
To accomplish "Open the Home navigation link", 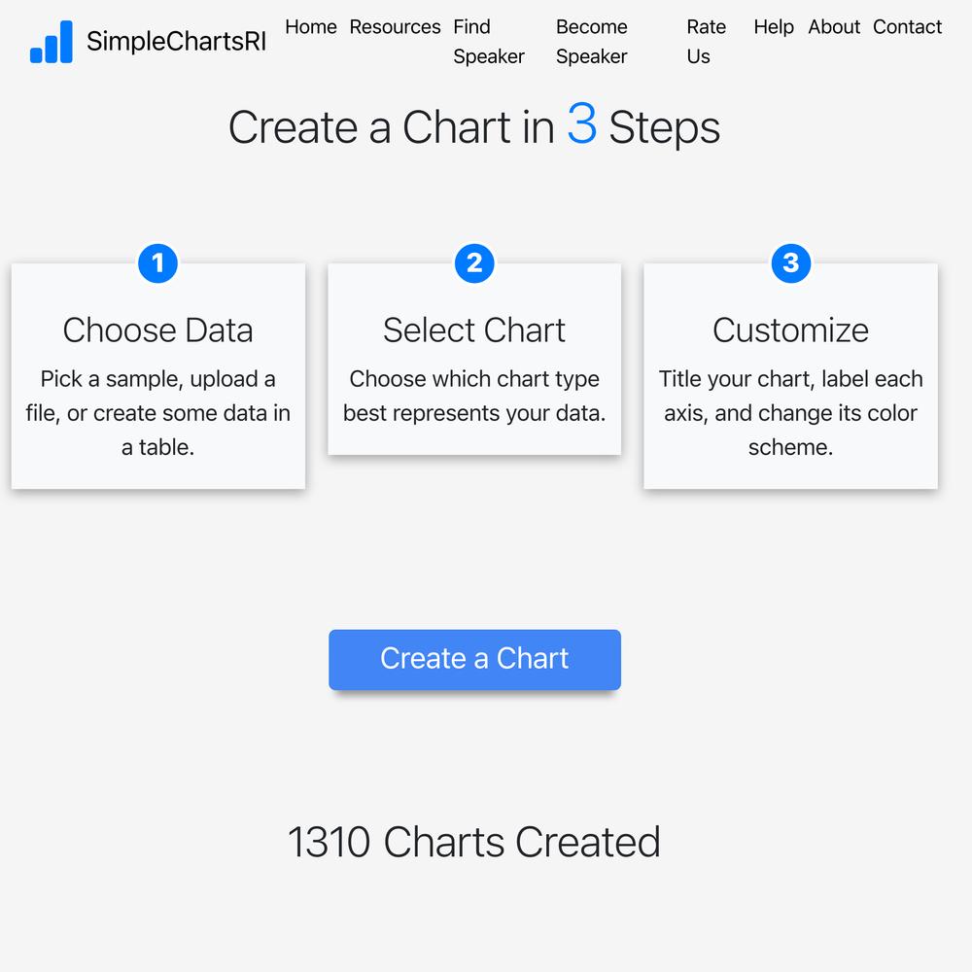I will tap(311, 26).
